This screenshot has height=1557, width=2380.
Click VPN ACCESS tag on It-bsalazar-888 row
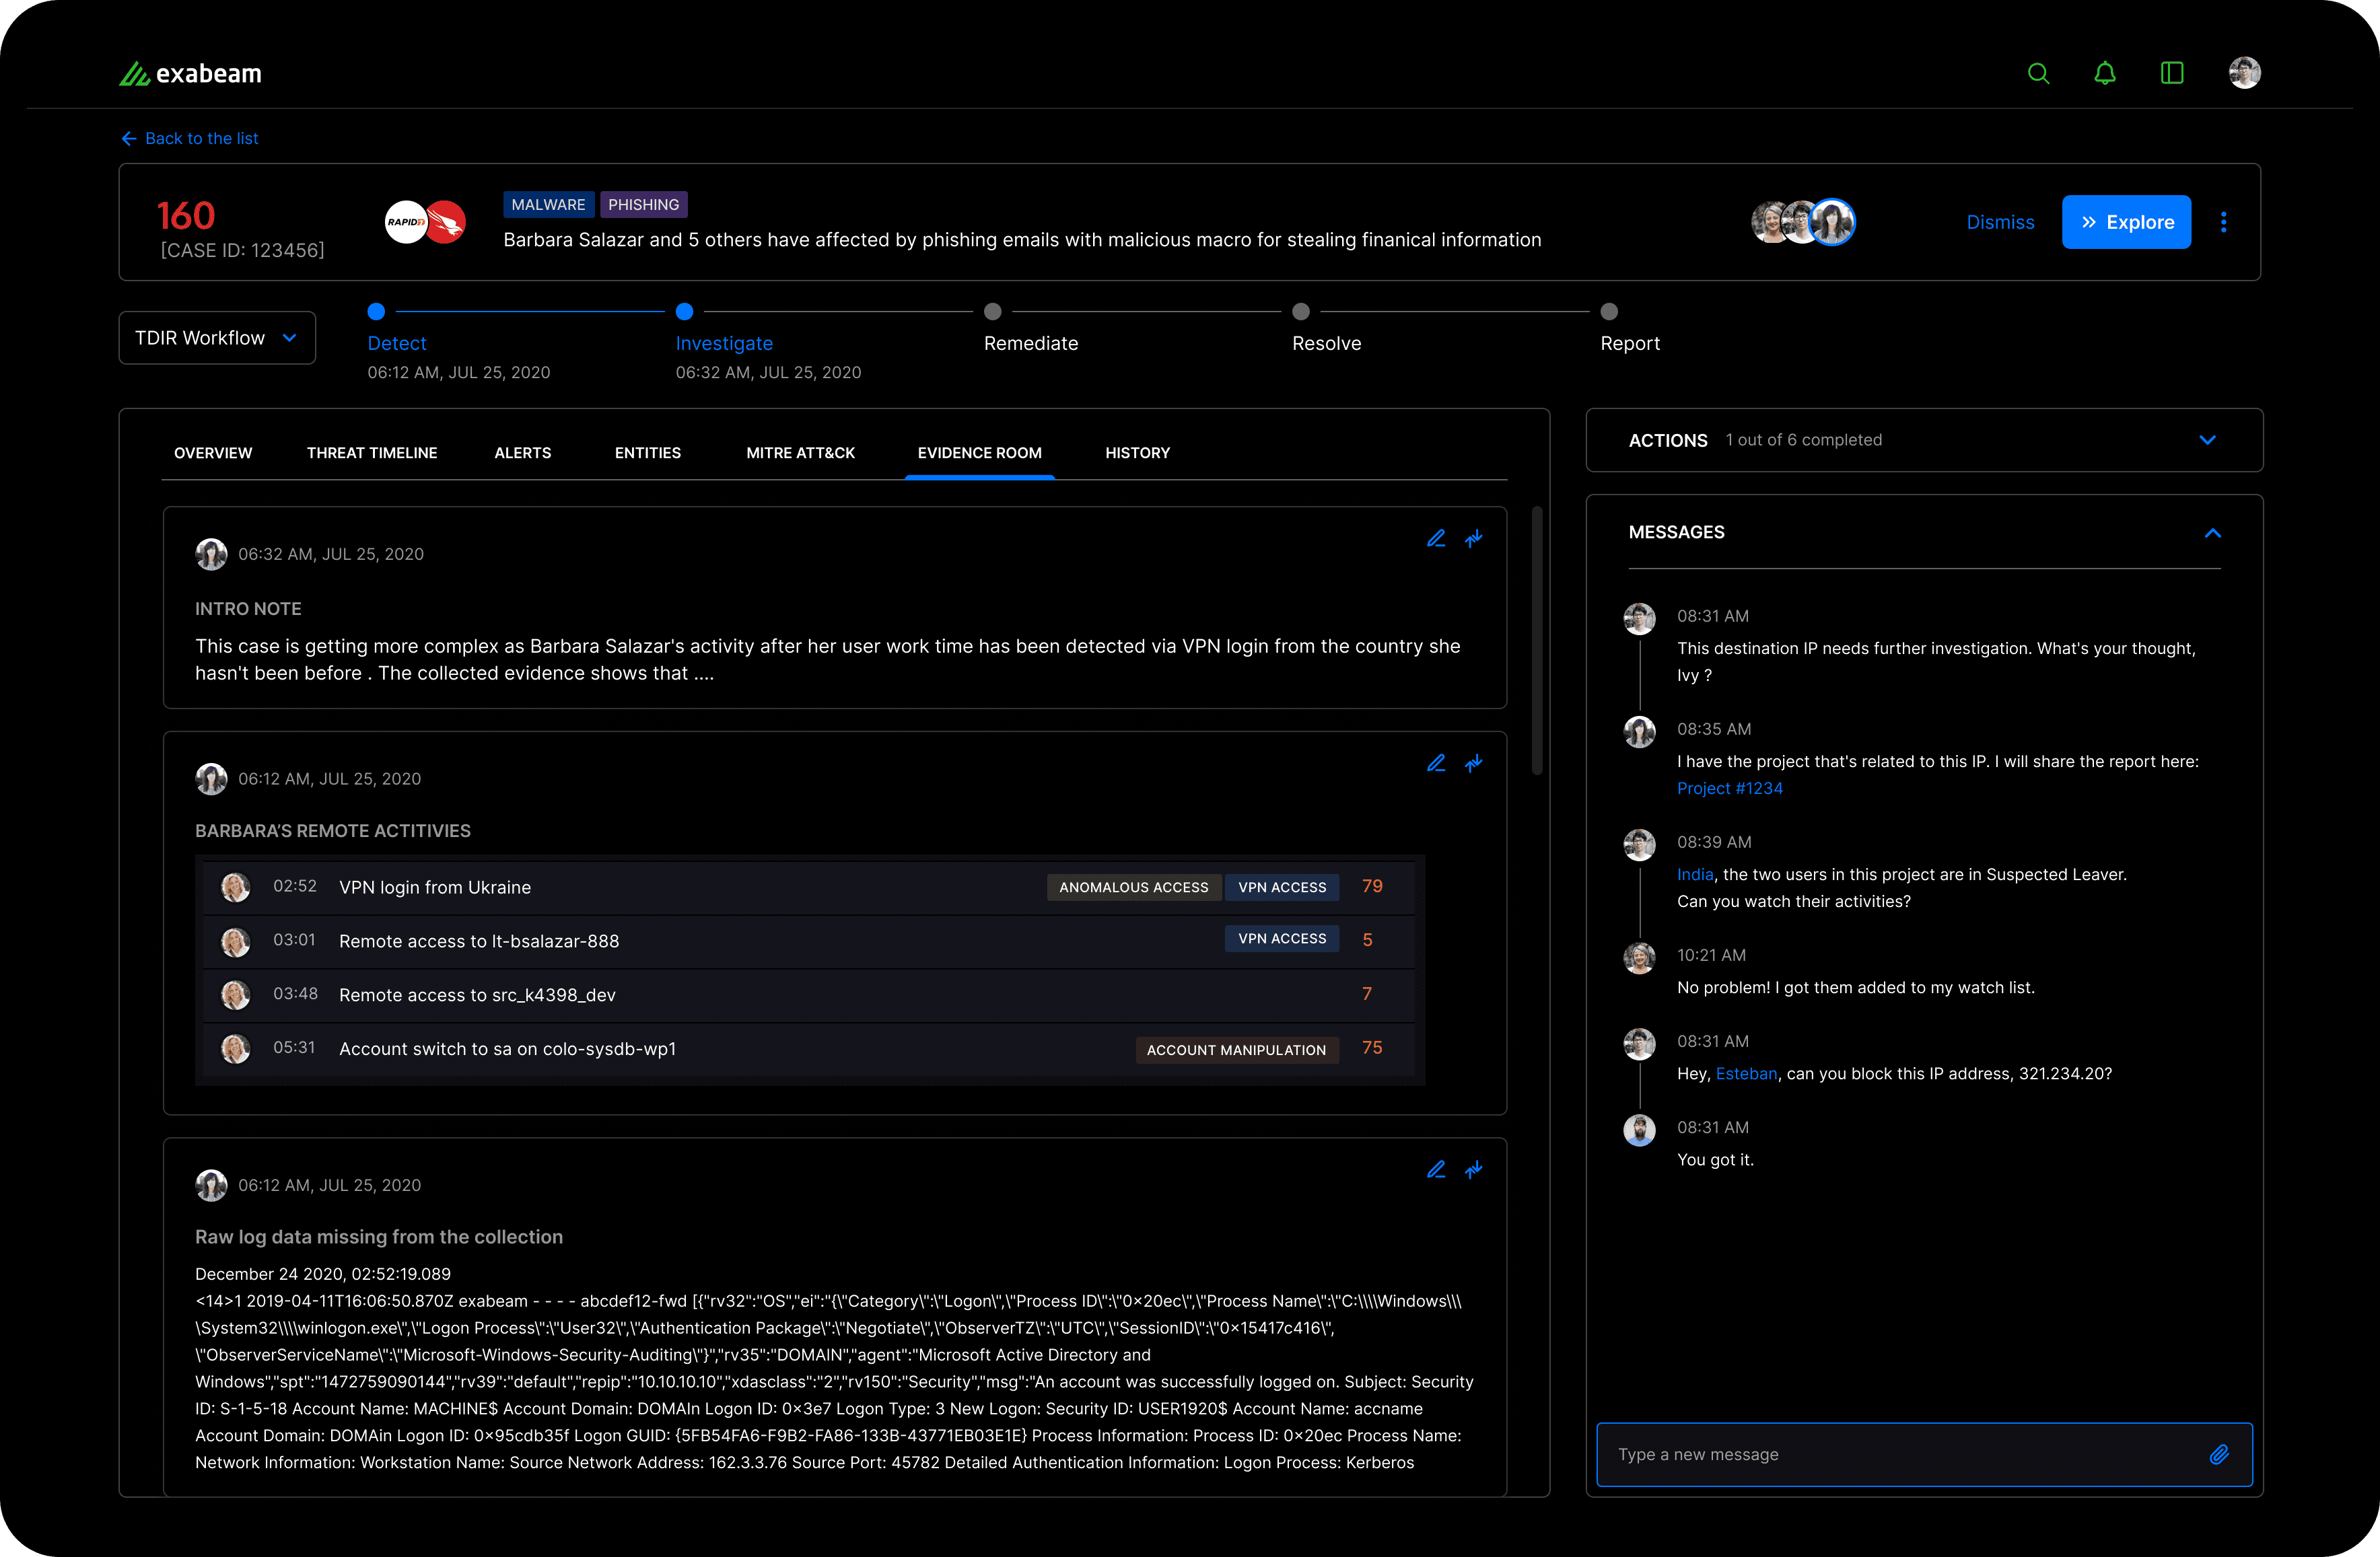click(x=1282, y=939)
